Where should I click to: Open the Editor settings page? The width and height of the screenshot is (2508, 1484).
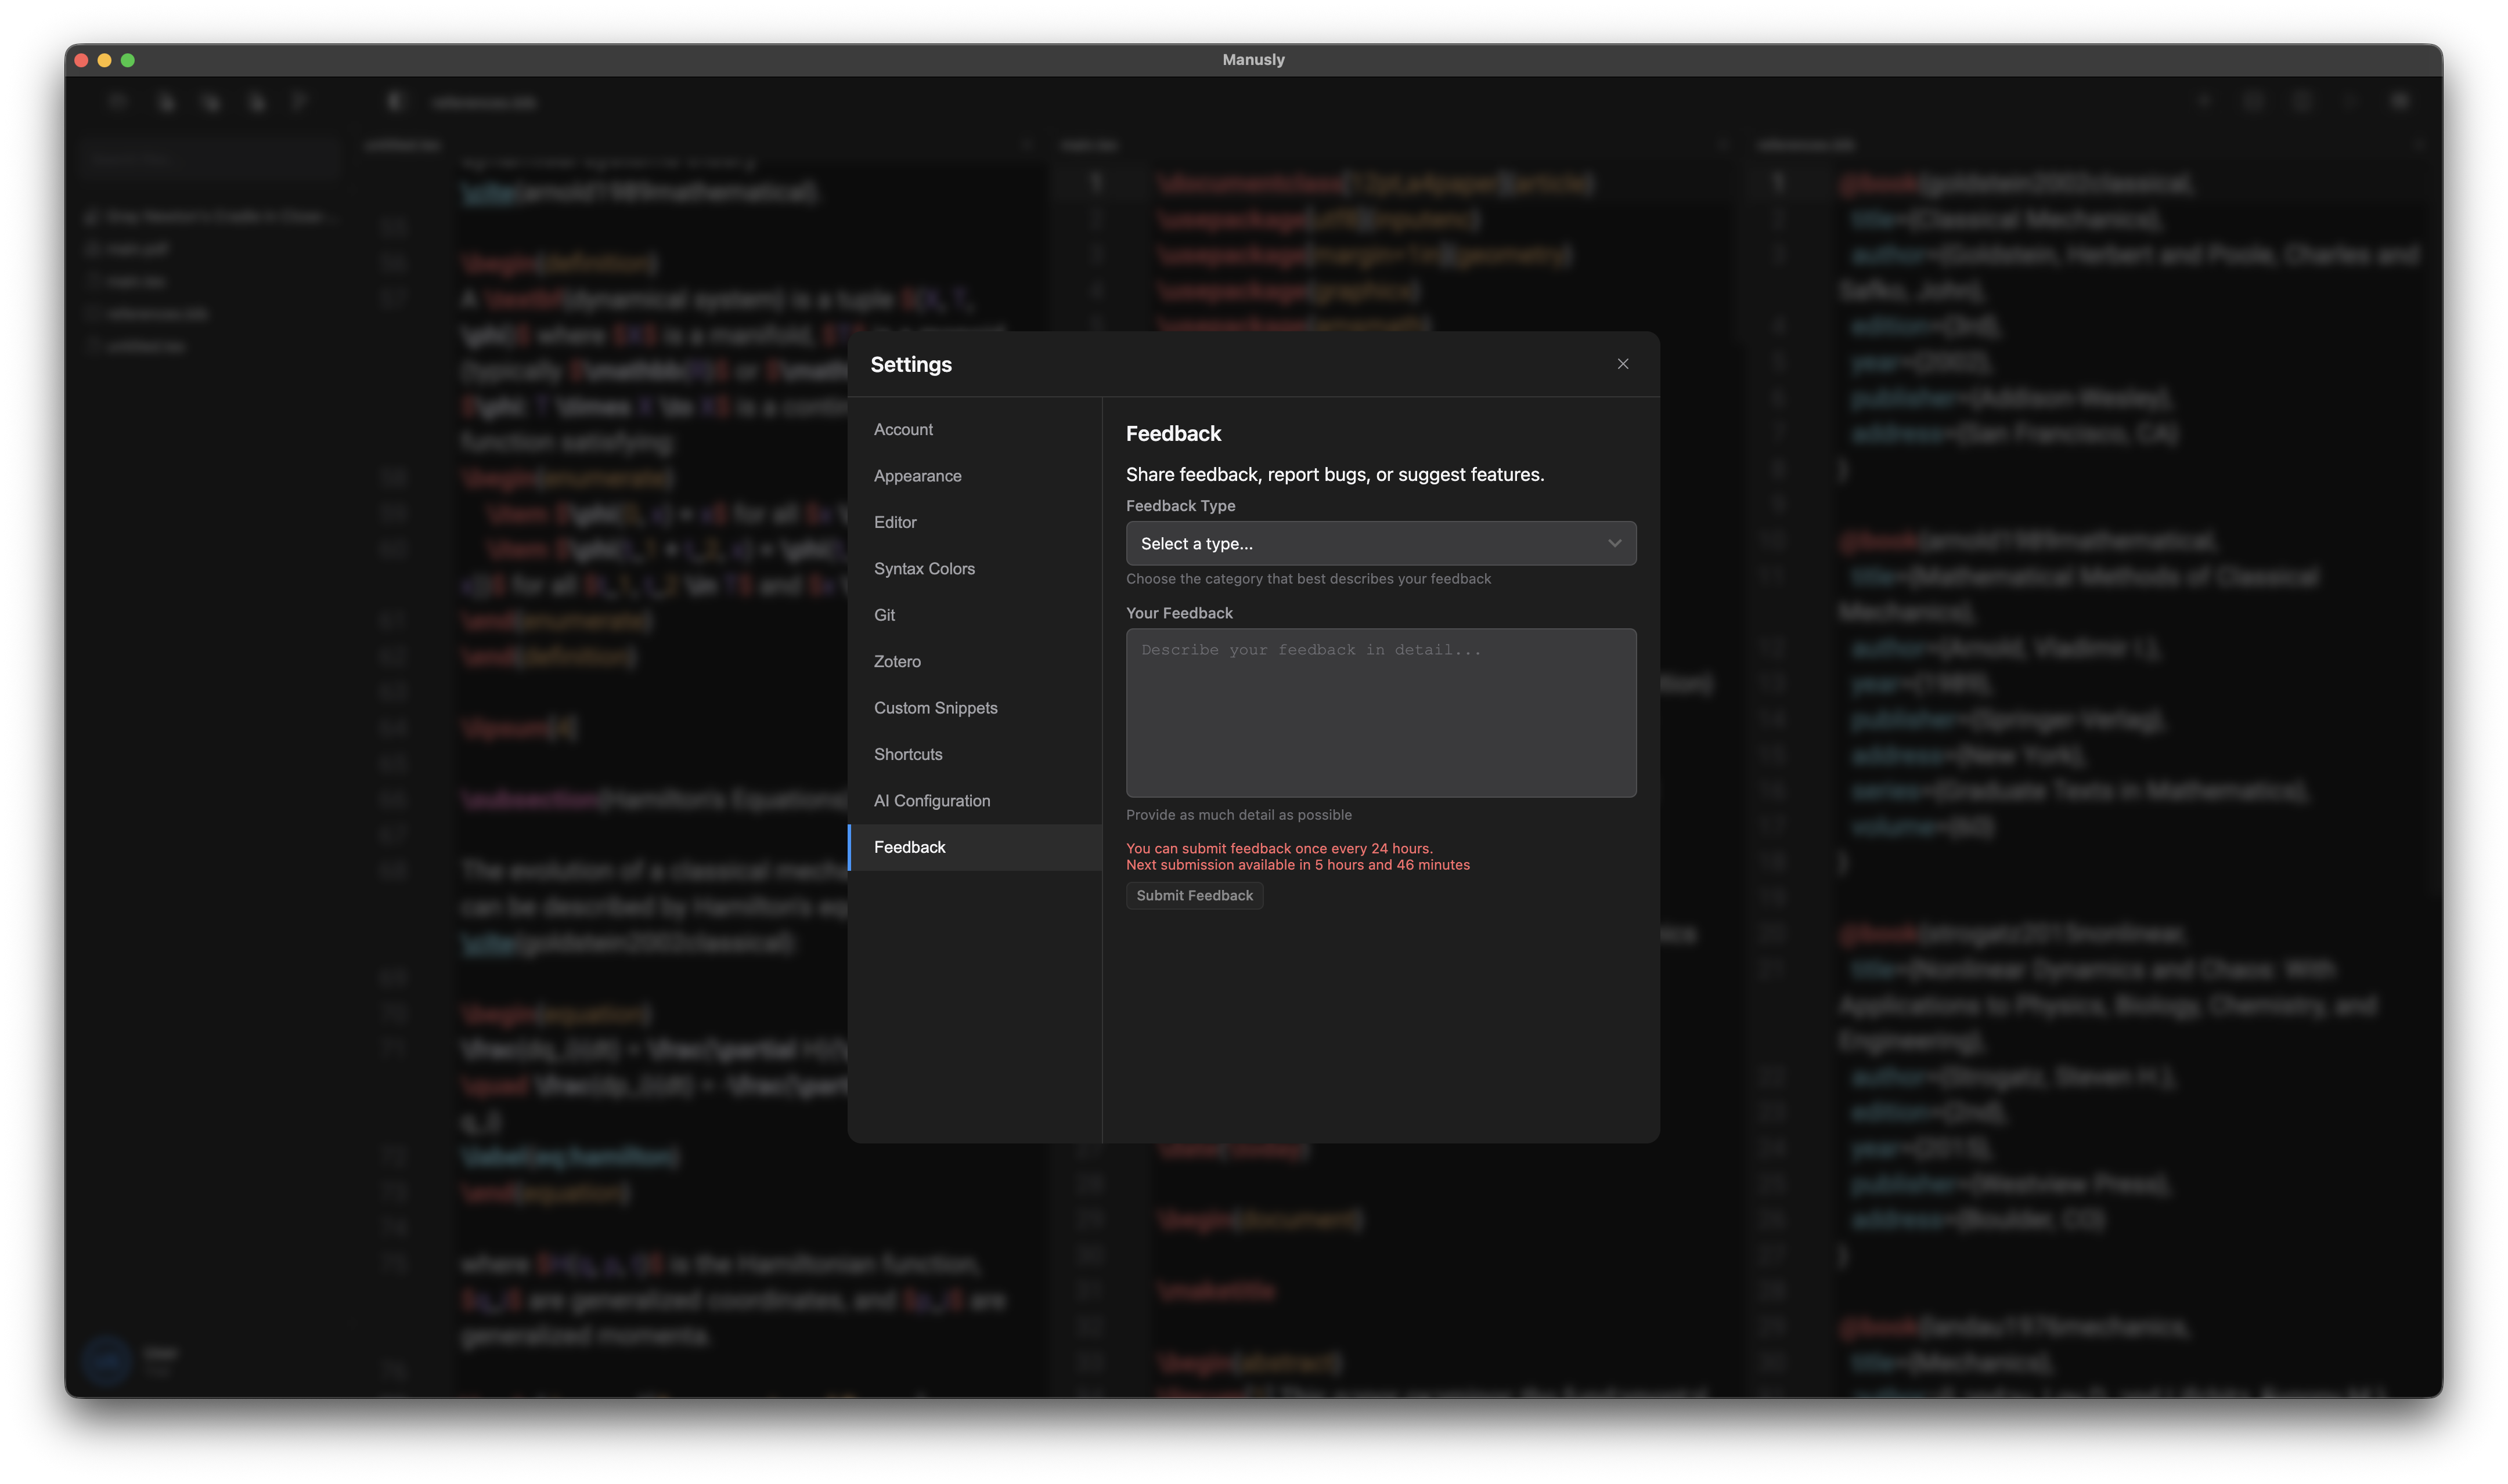click(895, 522)
